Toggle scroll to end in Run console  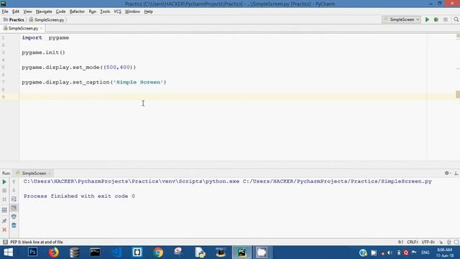pyautogui.click(x=14, y=208)
